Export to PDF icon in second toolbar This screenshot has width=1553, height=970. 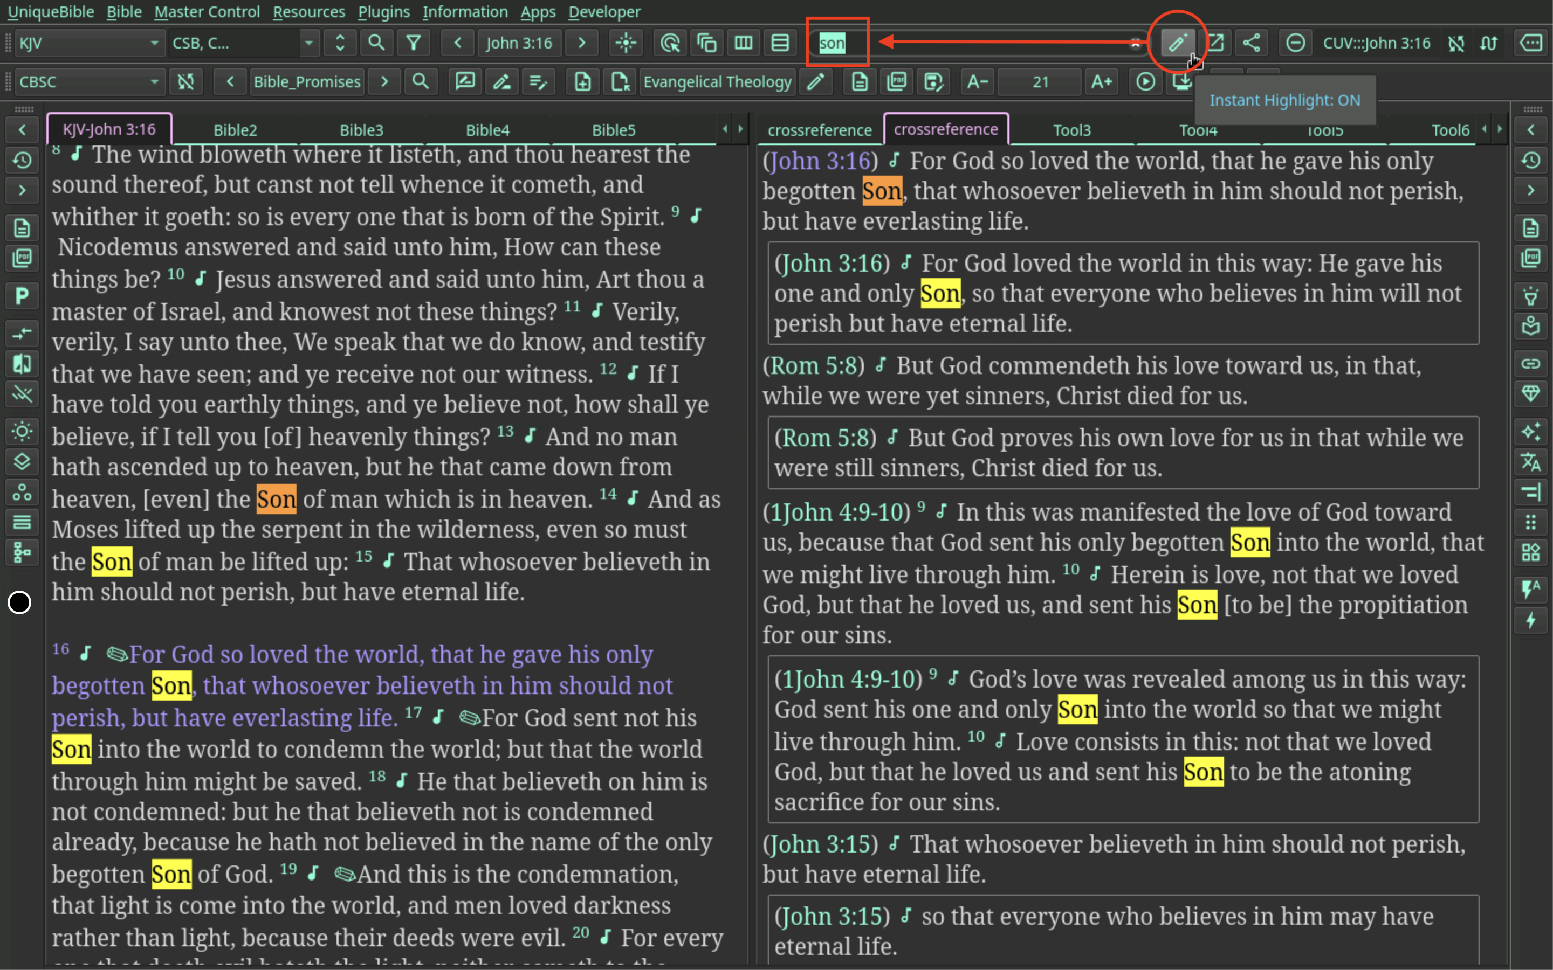coord(897,81)
